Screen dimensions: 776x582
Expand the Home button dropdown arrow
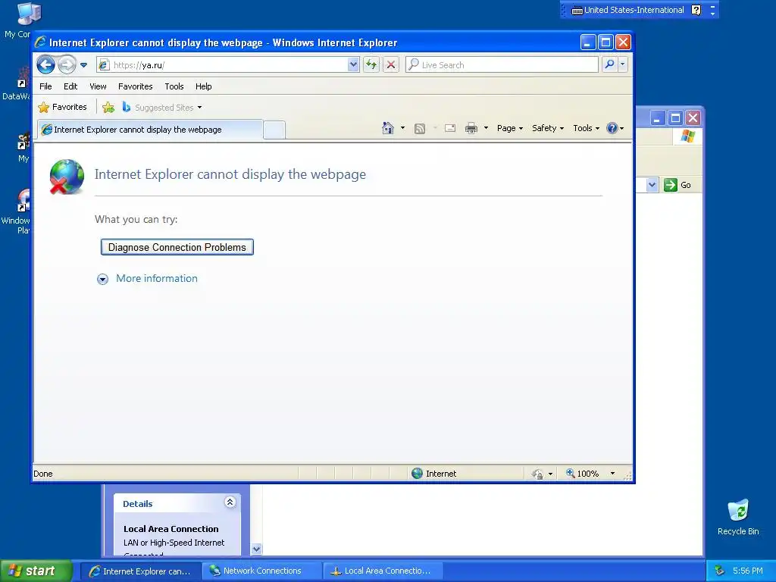coord(402,128)
